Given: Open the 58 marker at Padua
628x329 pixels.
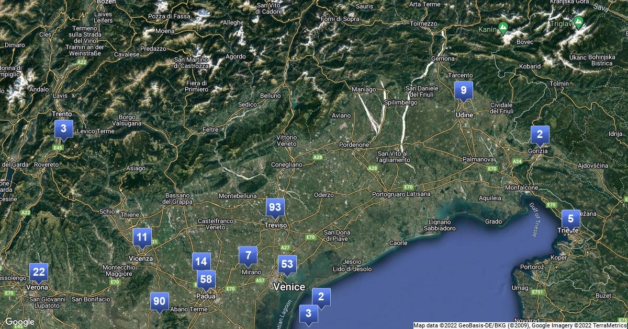Looking at the screenshot, I should 206,279.
